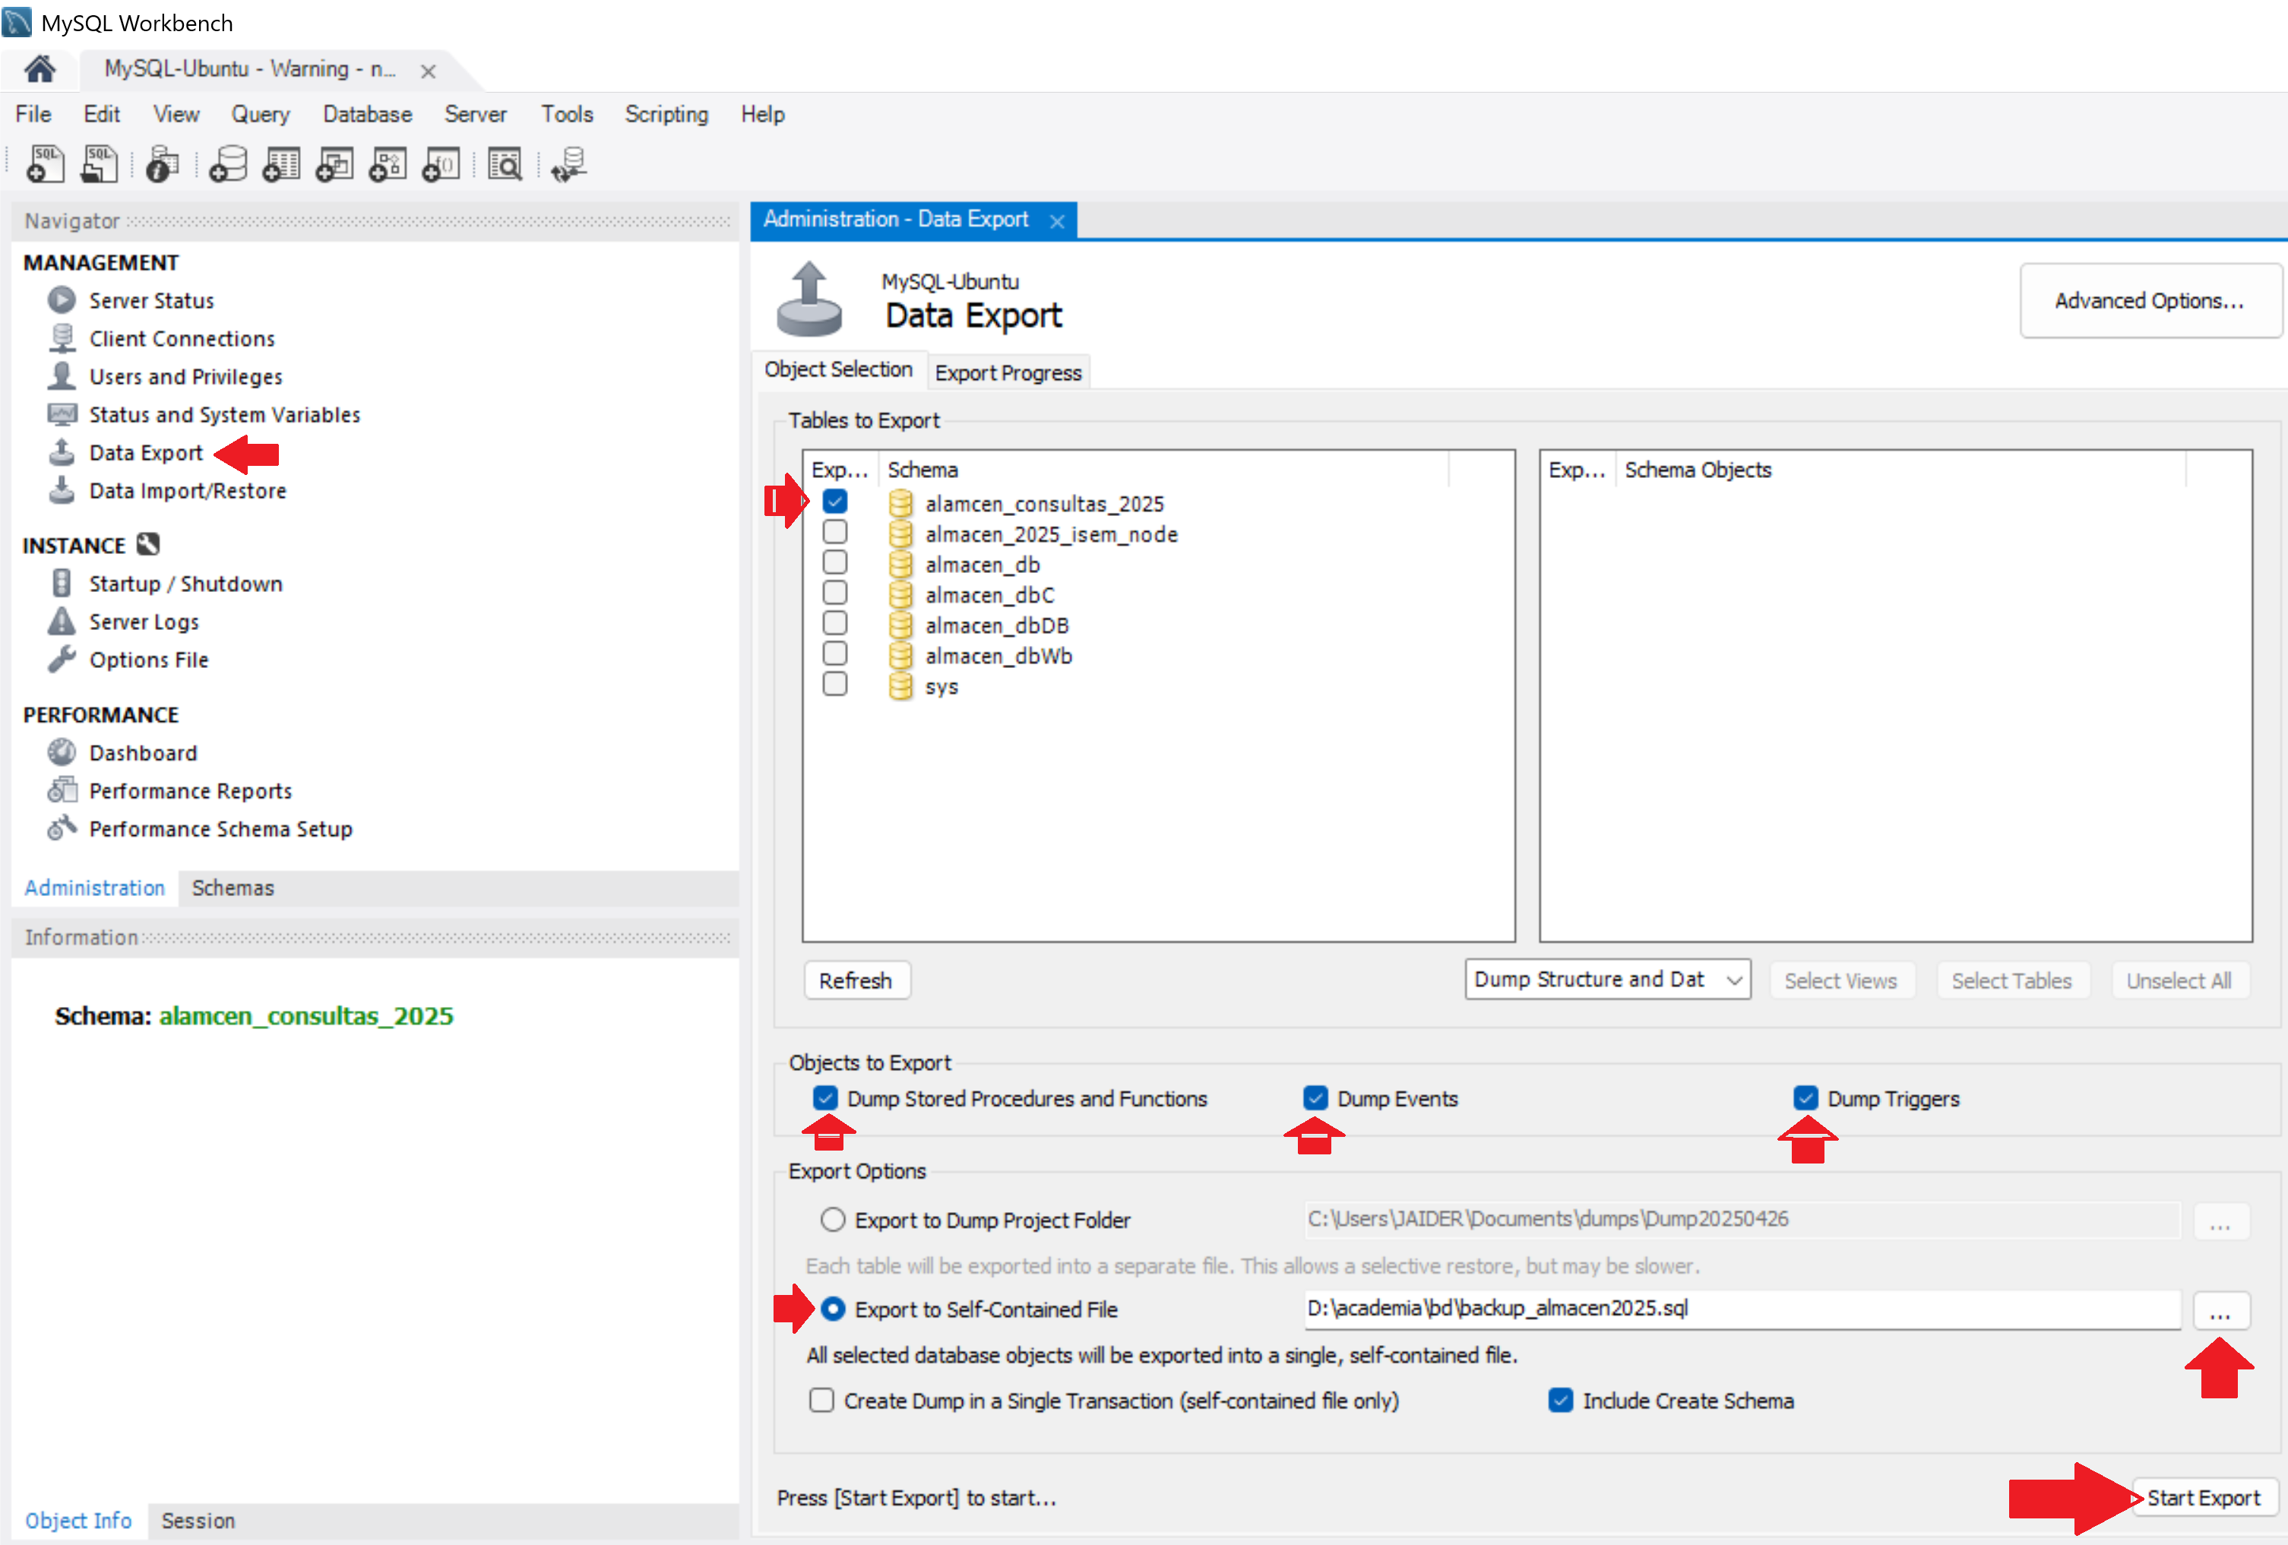Open Client Connections in Navigator

(182, 339)
